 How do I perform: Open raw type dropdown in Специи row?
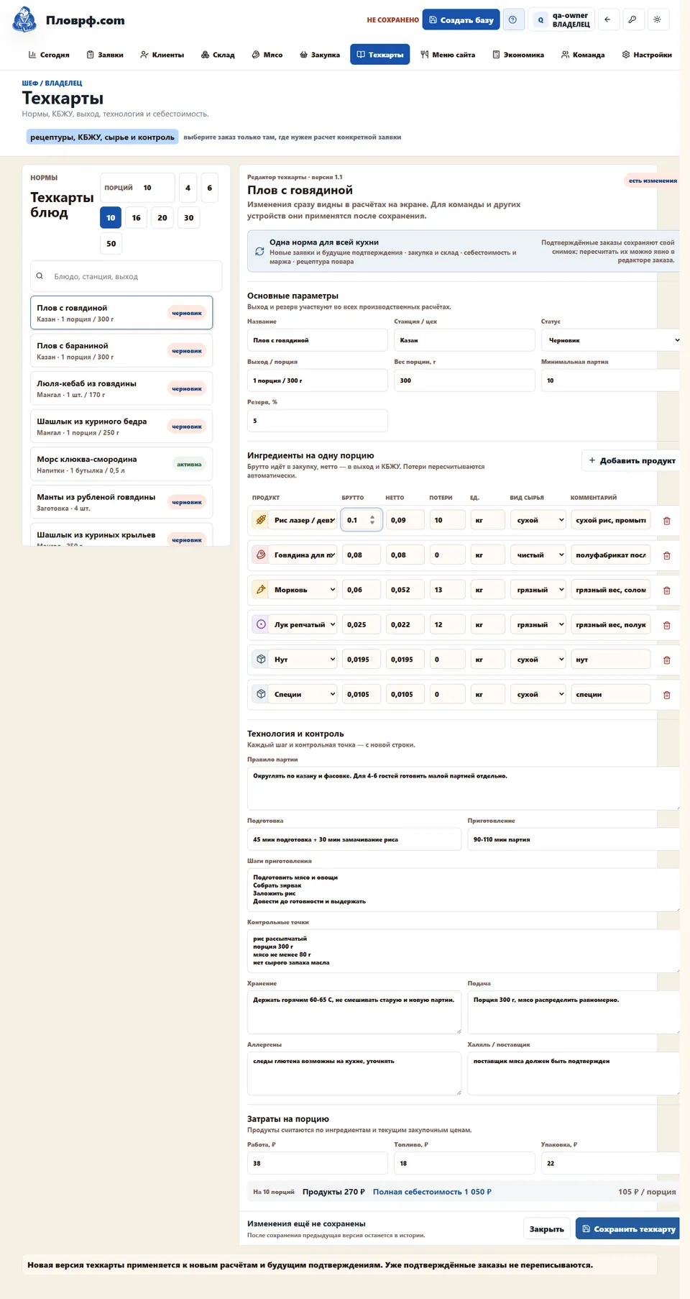(538, 694)
